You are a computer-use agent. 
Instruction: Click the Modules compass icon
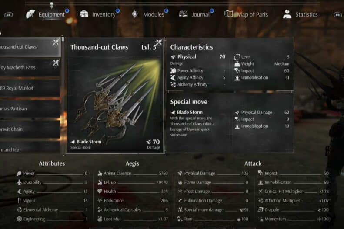coord(135,14)
